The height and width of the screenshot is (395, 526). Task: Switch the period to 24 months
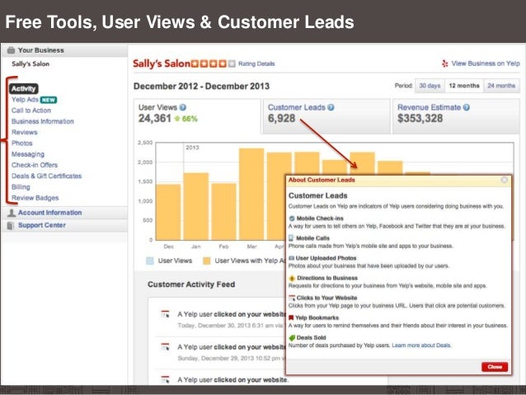(x=501, y=86)
